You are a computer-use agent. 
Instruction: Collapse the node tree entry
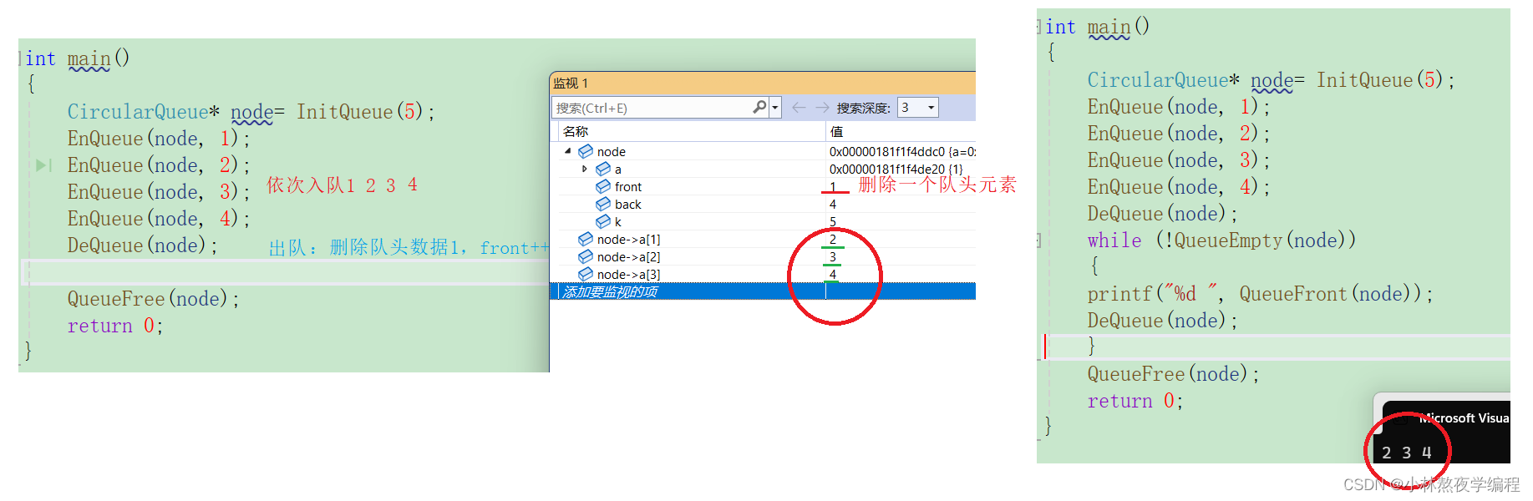tap(568, 151)
